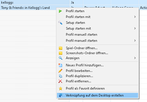Image resolution: width=147 pixels, height=102 pixels.
Task: Select the Tony & Friends: in Kellogg's Land row
Action: pyautogui.click(x=28, y=8)
